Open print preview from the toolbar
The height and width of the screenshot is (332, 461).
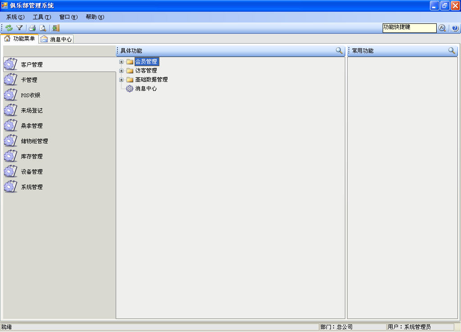pos(43,28)
